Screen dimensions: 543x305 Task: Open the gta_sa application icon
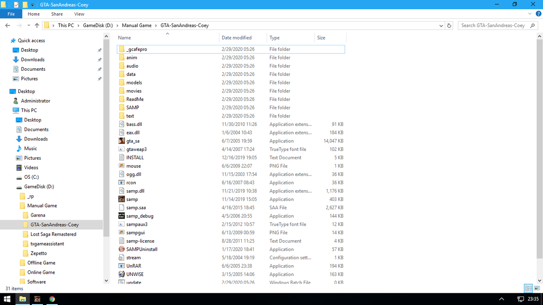tap(121, 141)
